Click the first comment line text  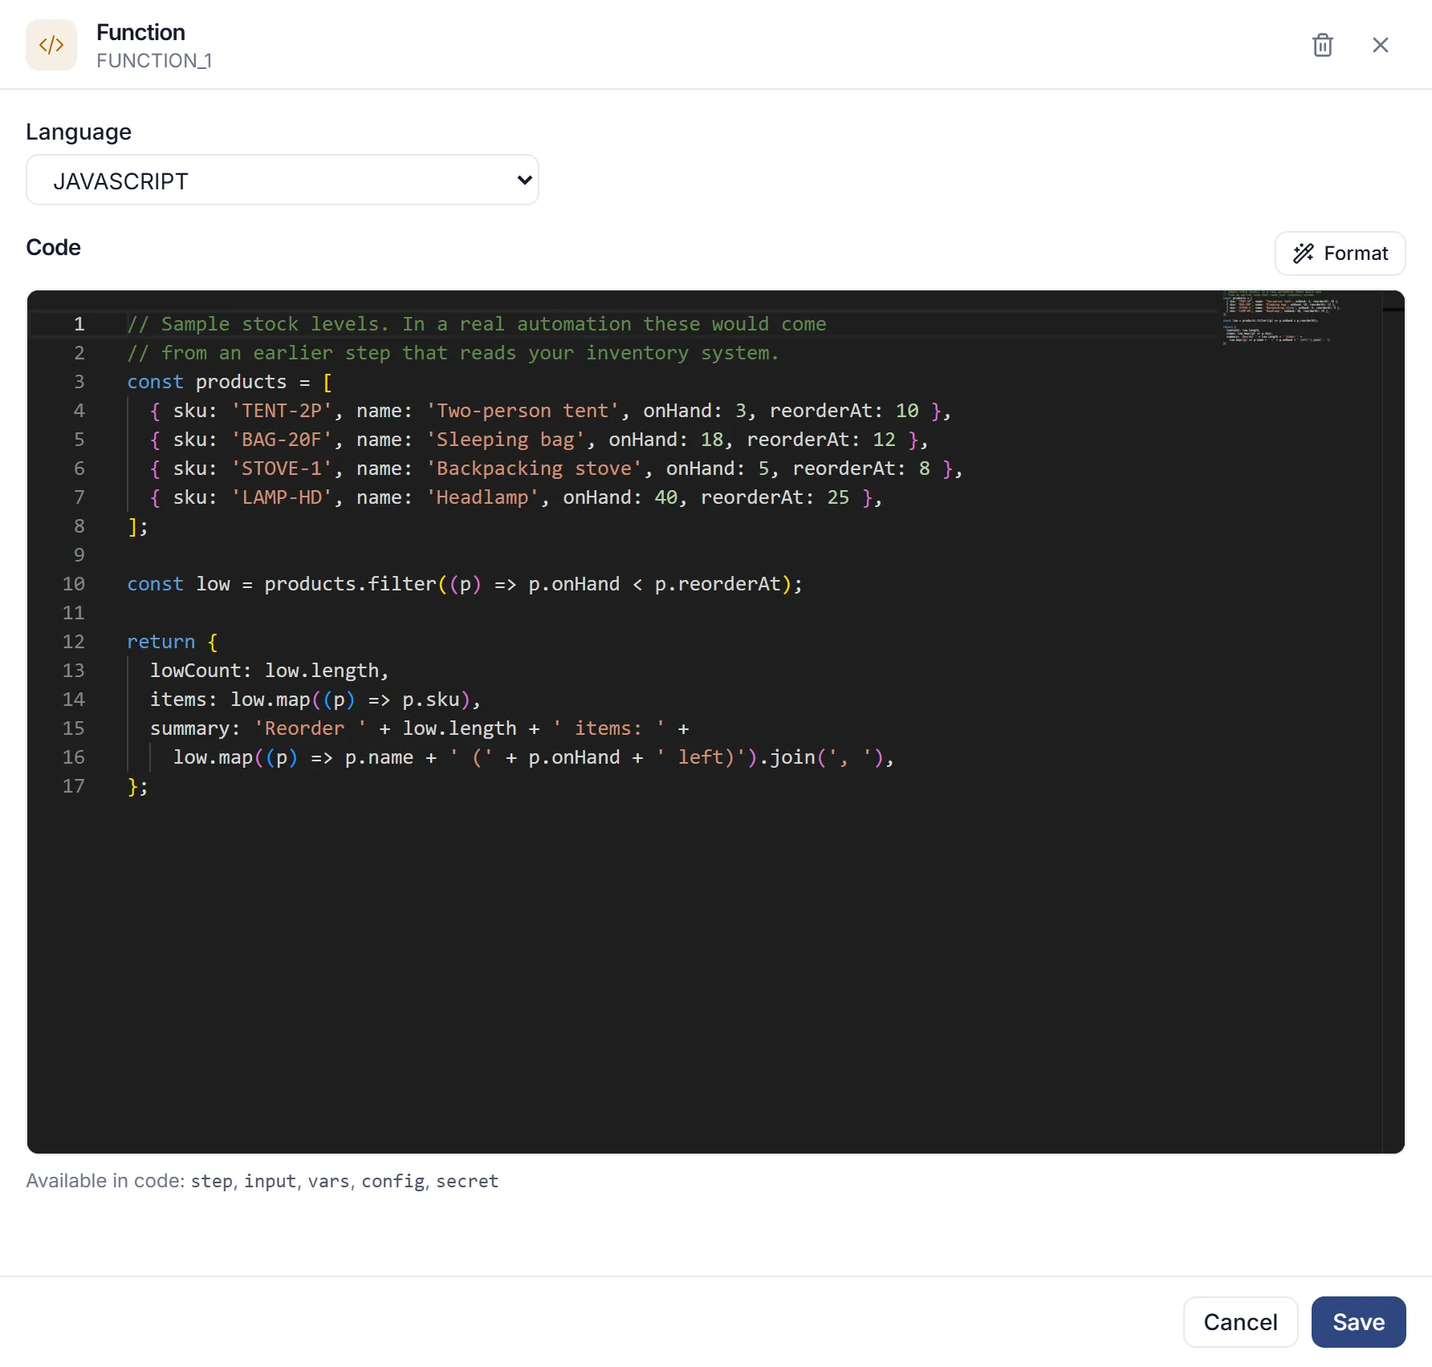477,324
